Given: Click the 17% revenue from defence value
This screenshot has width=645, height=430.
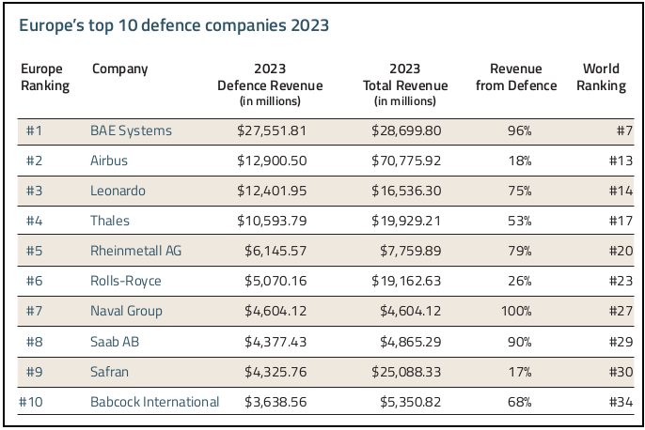Looking at the screenshot, I should [520, 372].
